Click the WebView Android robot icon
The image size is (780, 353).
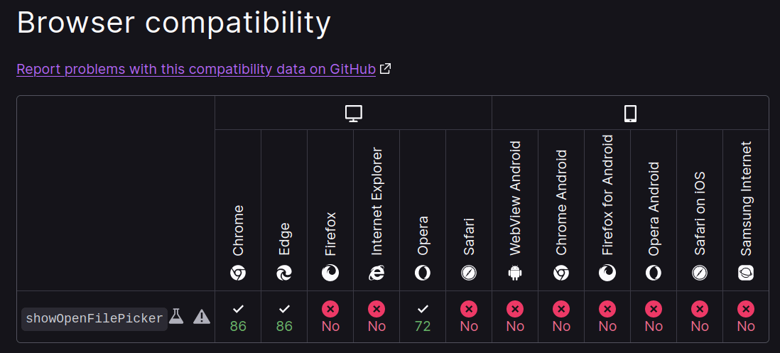coord(515,273)
